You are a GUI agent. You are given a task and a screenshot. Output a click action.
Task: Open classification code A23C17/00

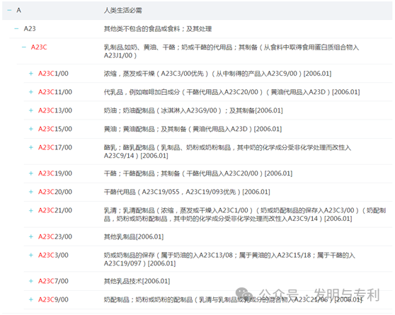coord(55,147)
